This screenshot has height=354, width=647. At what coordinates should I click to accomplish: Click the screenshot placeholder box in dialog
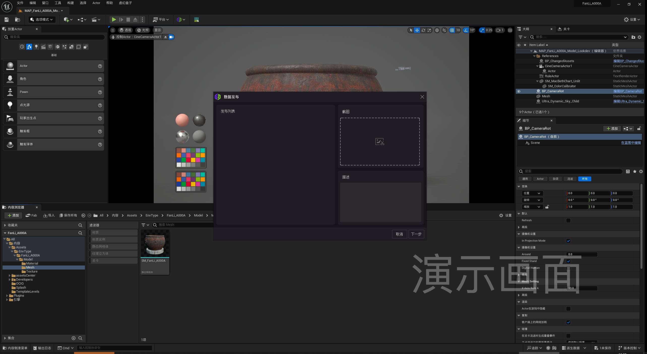point(380,142)
